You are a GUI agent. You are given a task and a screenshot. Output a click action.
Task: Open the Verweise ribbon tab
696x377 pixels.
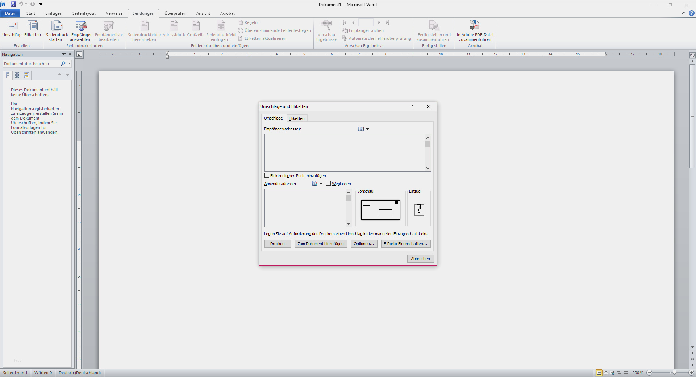pyautogui.click(x=114, y=13)
